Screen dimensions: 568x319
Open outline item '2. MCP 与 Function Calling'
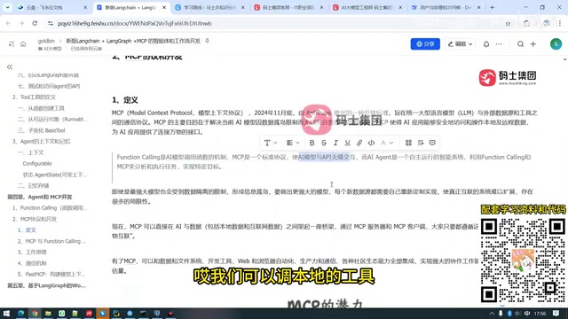click(x=51, y=241)
